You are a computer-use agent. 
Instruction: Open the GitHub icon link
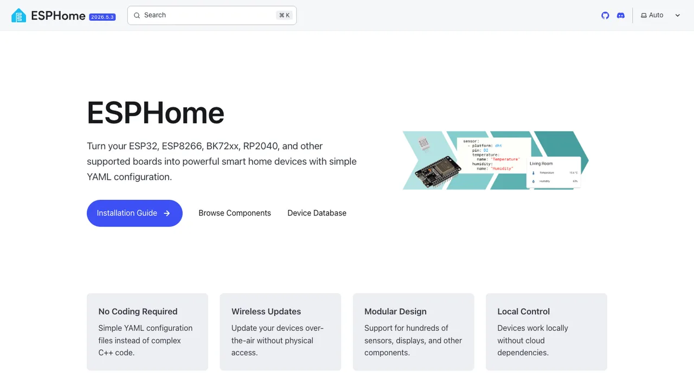point(605,15)
